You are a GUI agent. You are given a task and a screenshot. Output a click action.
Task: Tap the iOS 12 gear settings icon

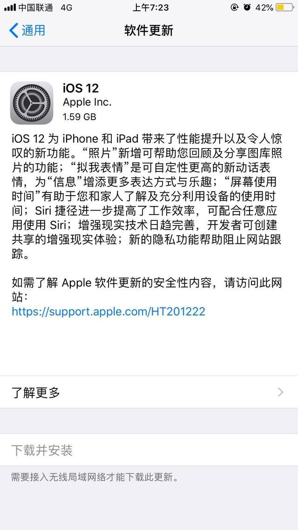(x=32, y=103)
